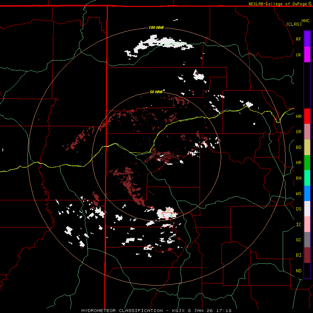Click the ND legend label
Screen dimensions: 313x313
(x=298, y=271)
